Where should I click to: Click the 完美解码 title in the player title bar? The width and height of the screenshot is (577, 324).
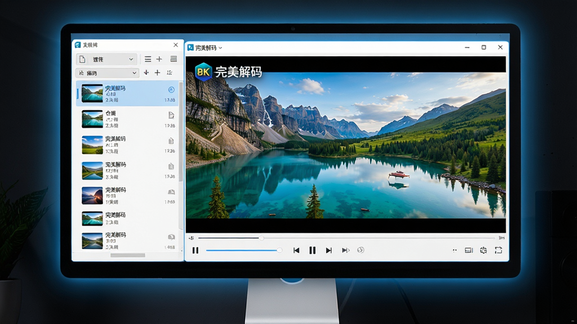pos(206,48)
